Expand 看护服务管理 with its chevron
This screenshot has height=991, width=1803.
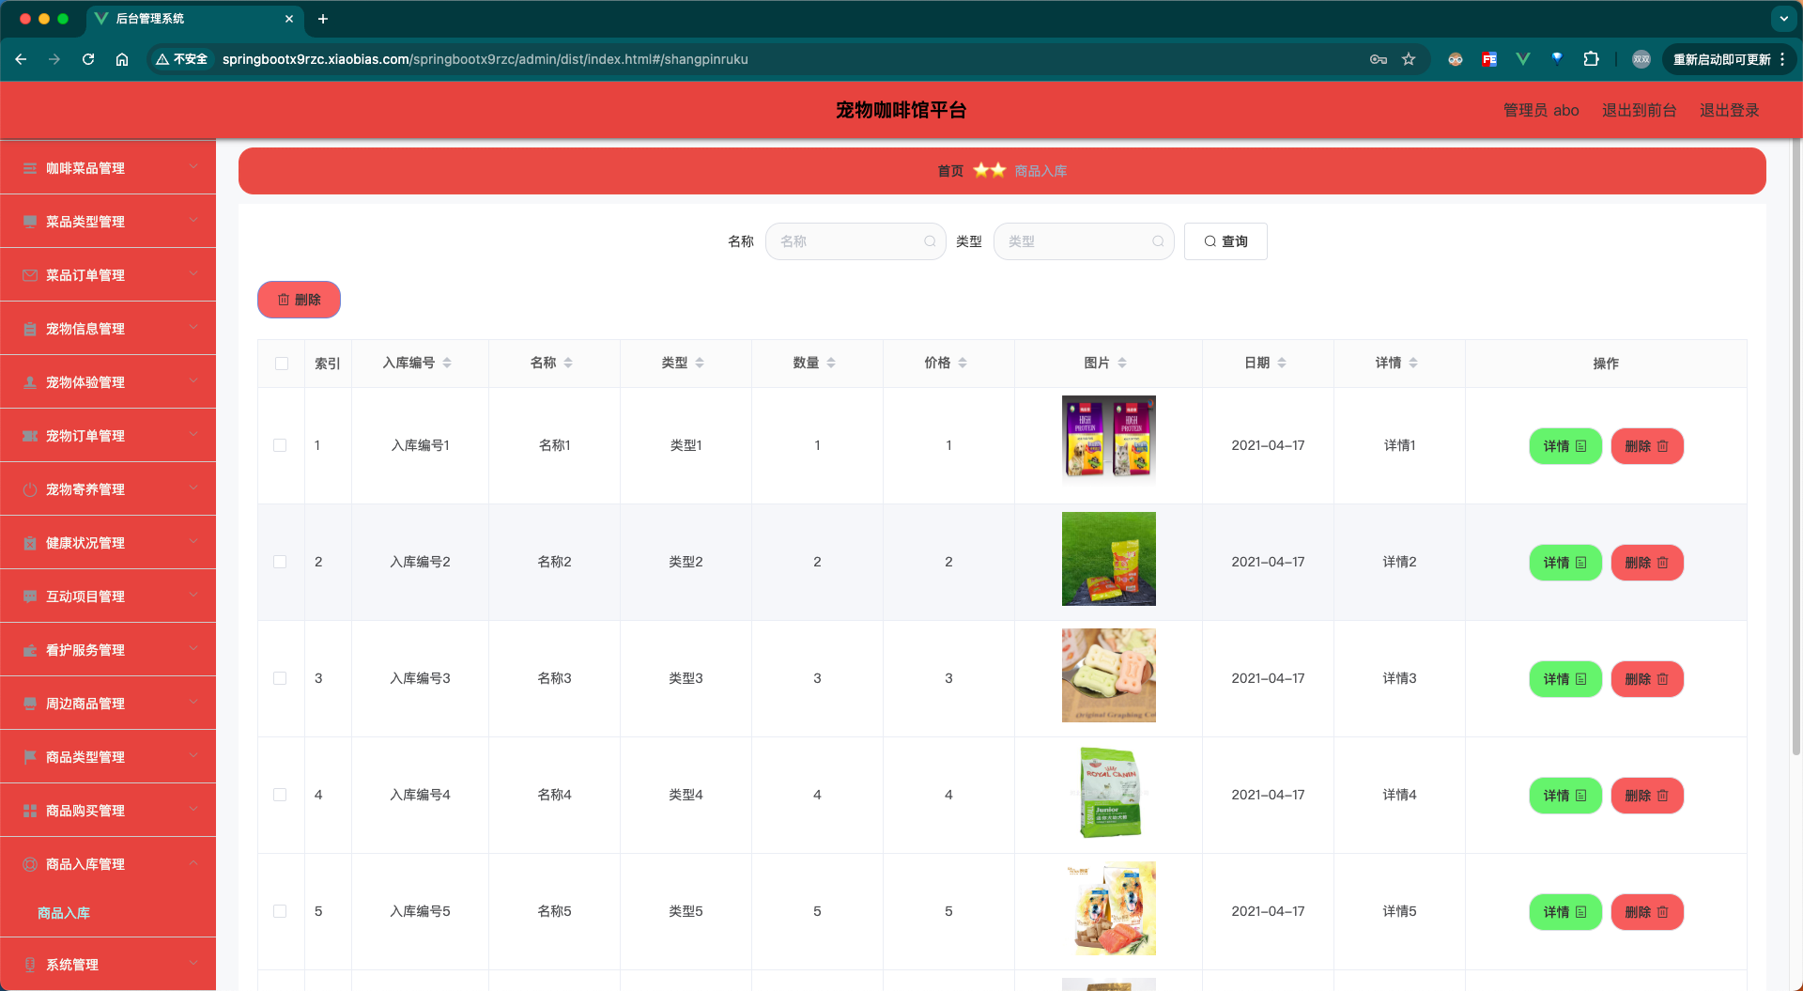(x=193, y=649)
